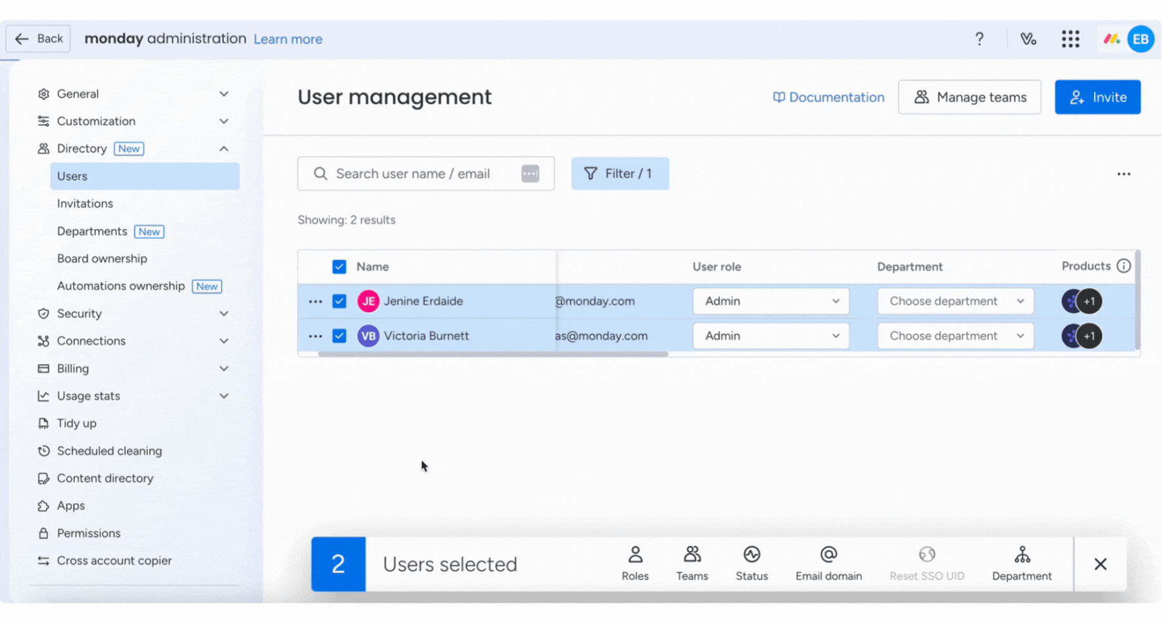Viewport: 1162px width, 623px height.
Task: Select Users in the Directory menu
Action: [145, 176]
